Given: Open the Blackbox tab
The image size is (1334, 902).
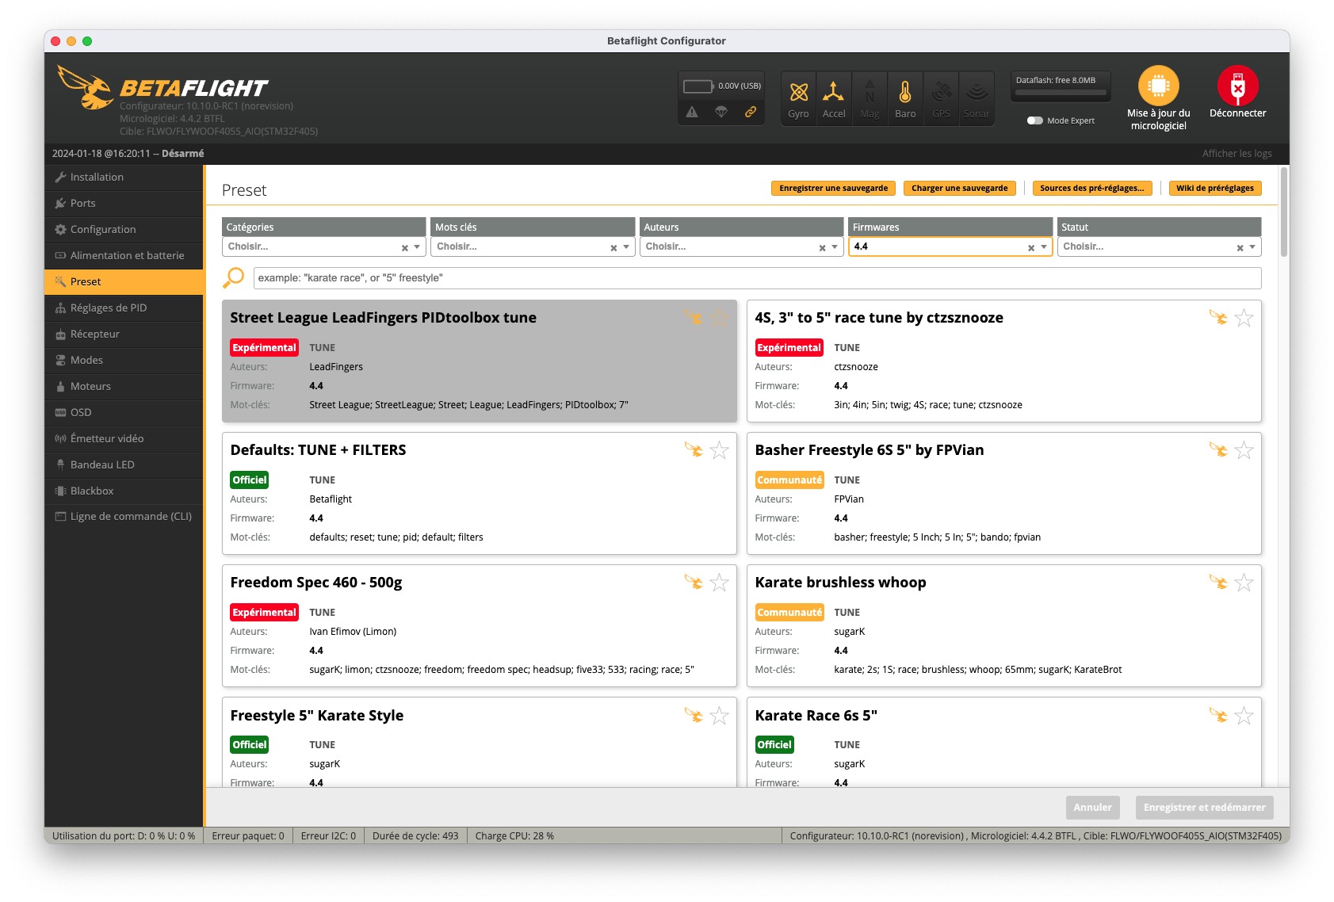Looking at the screenshot, I should coord(124,491).
